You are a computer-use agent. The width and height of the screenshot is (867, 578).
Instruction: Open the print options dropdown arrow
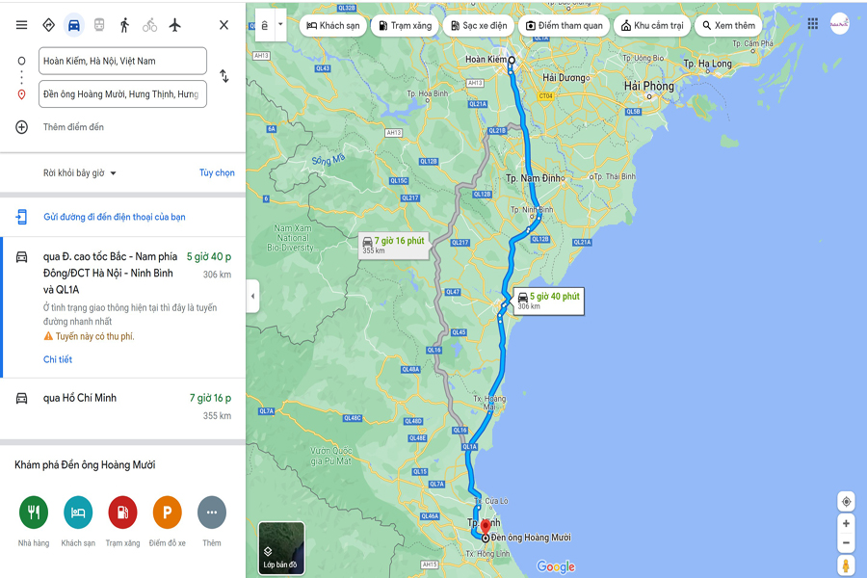point(280,24)
